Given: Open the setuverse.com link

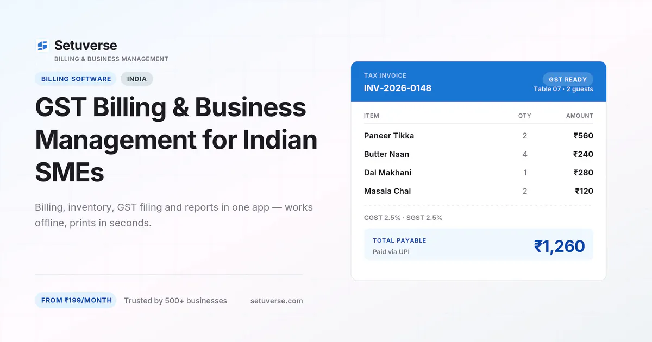Looking at the screenshot, I should tap(277, 301).
